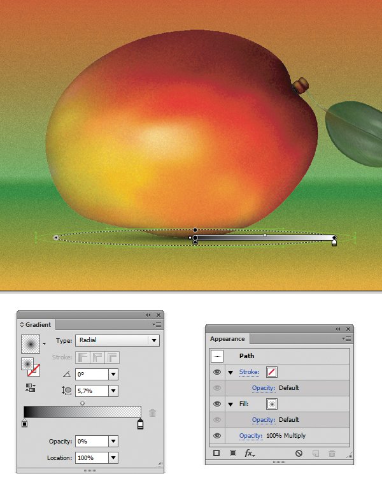Select the black gradient stop on slider
Screen dimensions: 382x490
point(25,423)
